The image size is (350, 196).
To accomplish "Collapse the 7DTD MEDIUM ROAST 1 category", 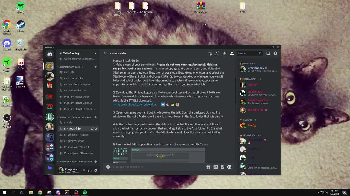I will 71,67.
